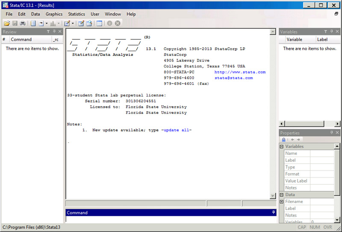Click the "update all" link
The height and width of the screenshot is (232, 342).
[177, 130]
